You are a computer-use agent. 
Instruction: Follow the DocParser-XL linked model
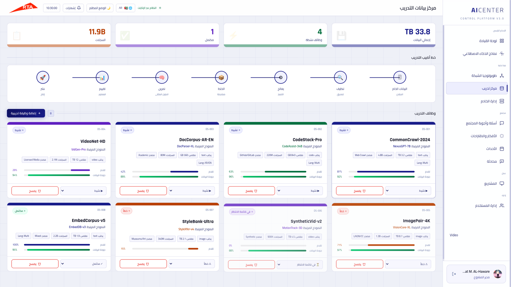[186, 146]
